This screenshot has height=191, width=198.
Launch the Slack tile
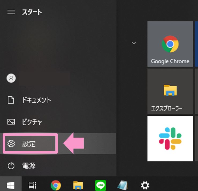(x=170, y=139)
